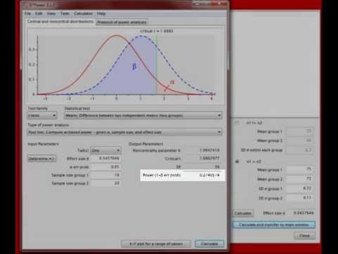Switch to Protocol of power analyses tab
338x254 pixels.
122,22
